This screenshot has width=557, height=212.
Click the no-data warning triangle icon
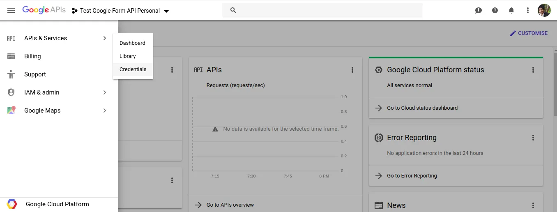coord(215,129)
